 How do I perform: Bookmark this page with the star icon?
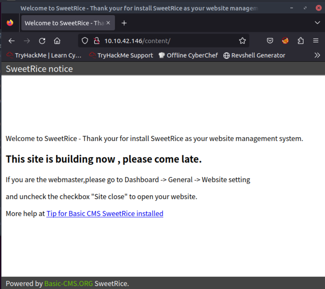(x=242, y=41)
